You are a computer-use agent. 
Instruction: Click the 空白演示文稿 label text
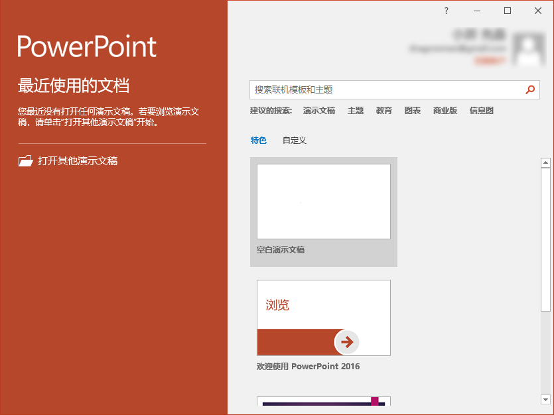click(281, 250)
